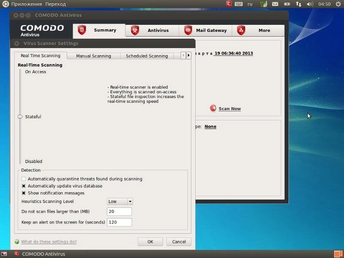Toggle show notification messages checkbox
This screenshot has height=258, width=344.
pos(24,193)
